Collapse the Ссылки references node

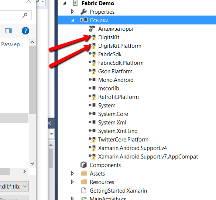(73, 20)
